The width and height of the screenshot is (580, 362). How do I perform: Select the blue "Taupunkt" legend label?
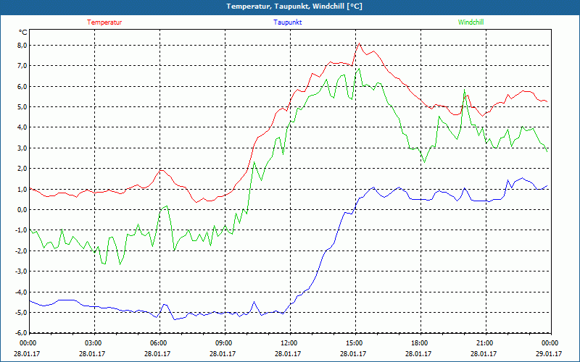288,22
